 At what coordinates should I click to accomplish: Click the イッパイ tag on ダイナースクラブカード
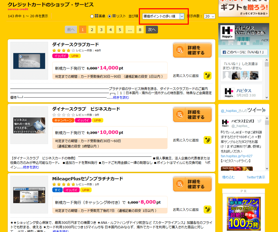click(x=60, y=56)
